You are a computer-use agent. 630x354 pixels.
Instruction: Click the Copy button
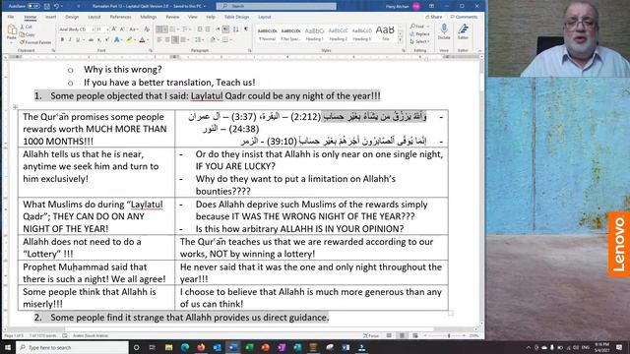tap(28, 34)
